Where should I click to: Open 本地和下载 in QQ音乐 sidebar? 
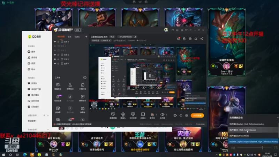point(35,89)
